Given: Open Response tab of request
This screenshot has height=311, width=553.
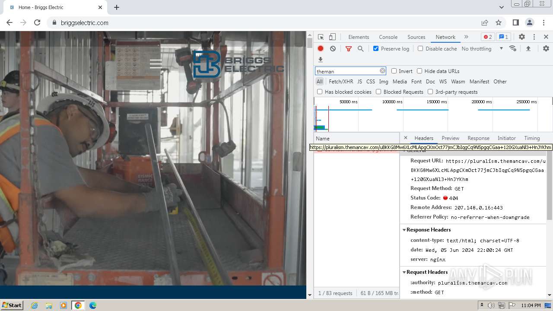Looking at the screenshot, I should pos(478,138).
